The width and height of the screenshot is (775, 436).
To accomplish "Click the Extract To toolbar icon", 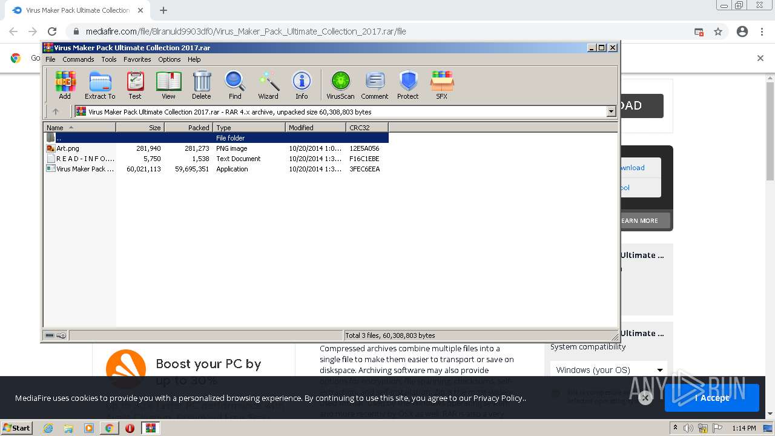I will pyautogui.click(x=100, y=85).
